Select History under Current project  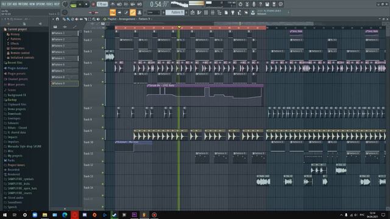pyautogui.click(x=15, y=34)
